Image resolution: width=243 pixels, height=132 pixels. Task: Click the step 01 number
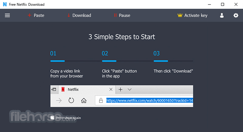(53, 53)
